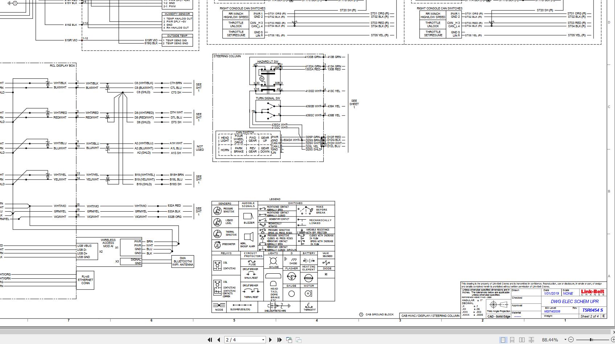This screenshot has width=615, height=344.
Task: Go to the previous page
Action: pyautogui.click(x=219, y=340)
